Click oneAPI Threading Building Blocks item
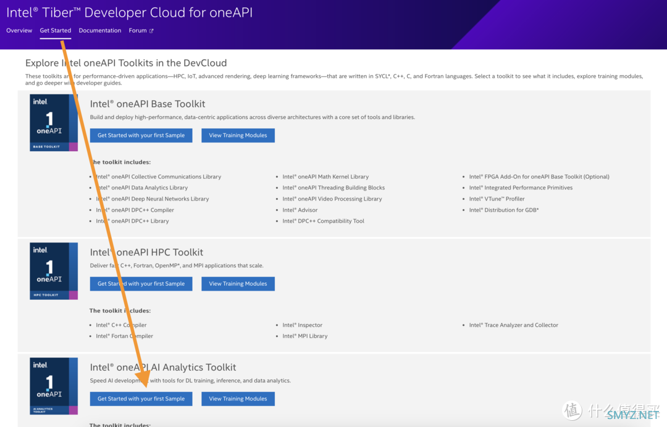This screenshot has width=667, height=427. click(333, 188)
